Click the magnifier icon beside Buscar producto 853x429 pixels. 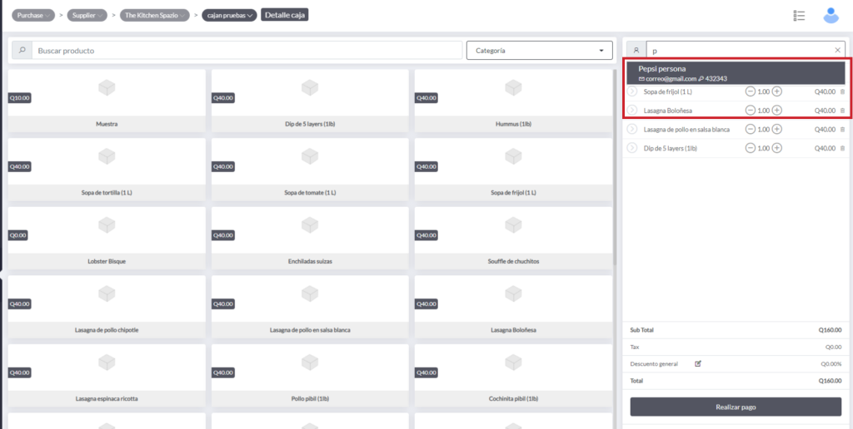click(x=22, y=51)
